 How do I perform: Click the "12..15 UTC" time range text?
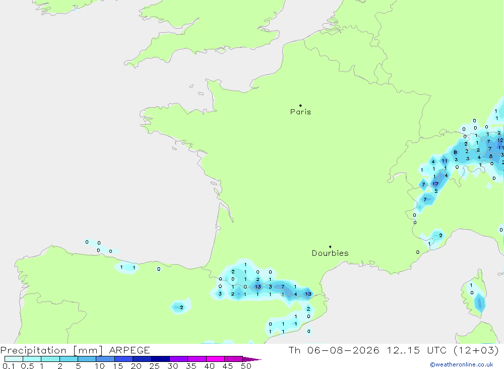coord(417,350)
